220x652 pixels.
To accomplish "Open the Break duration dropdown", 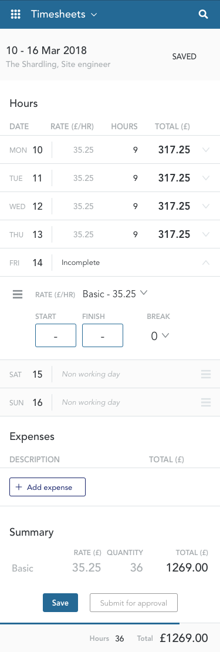I will point(160,335).
